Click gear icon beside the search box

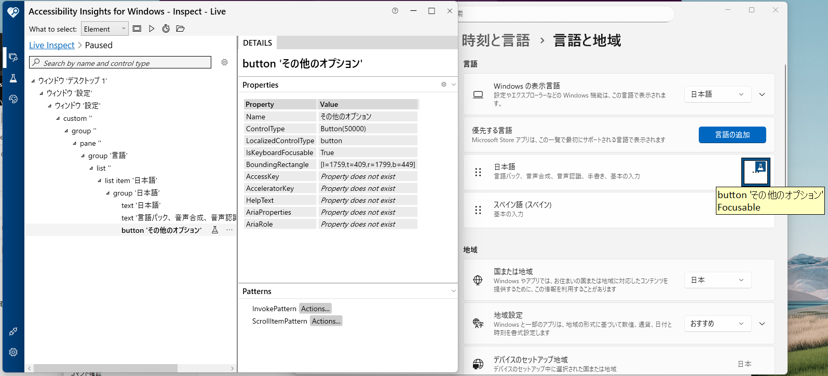pos(225,62)
